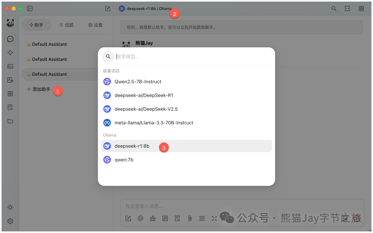The width and height of the screenshot is (373, 233).
Task: Click the sun theme icon in left sidebar
Action: pyautogui.click(x=10, y=207)
